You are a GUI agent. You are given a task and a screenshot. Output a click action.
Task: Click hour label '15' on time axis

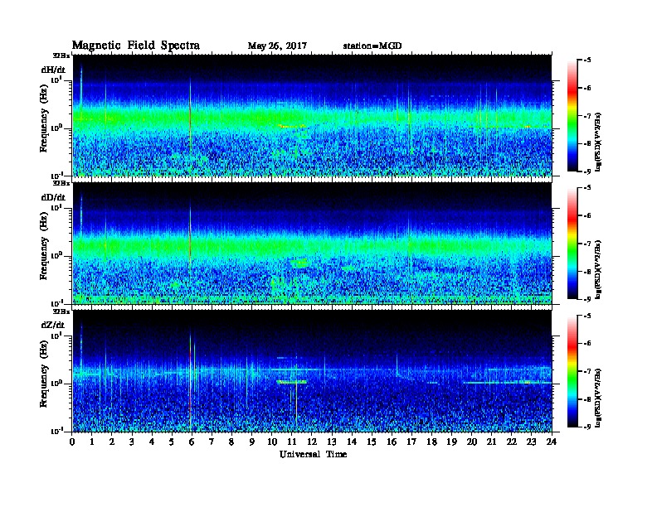point(372,442)
